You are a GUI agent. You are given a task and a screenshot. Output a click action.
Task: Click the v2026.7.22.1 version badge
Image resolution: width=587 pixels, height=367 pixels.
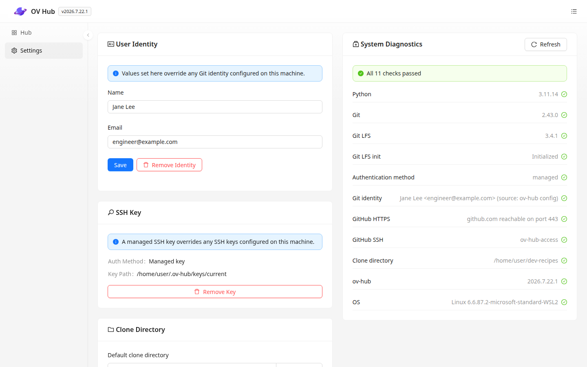point(75,11)
